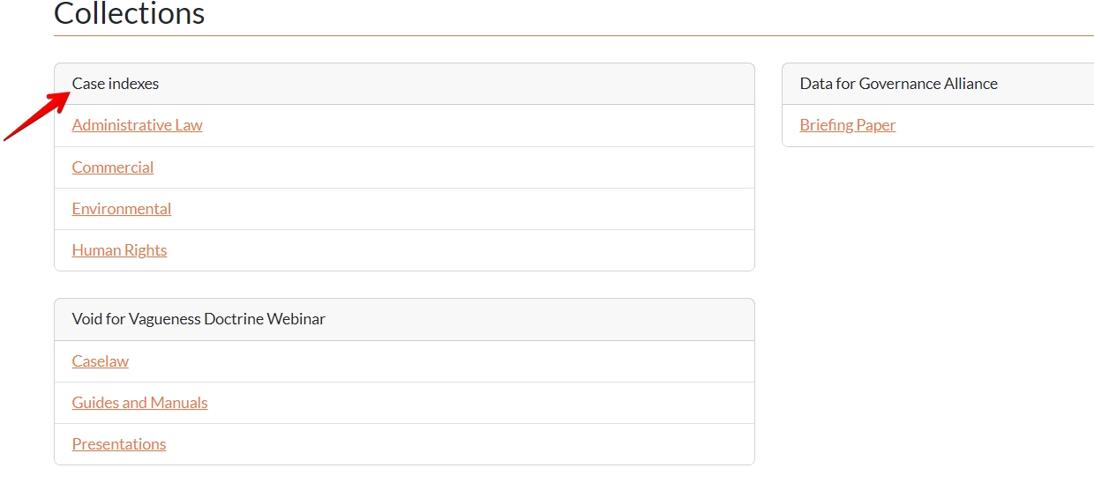Click the Void for Vagueness Doctrine Webinar header

coord(199,319)
